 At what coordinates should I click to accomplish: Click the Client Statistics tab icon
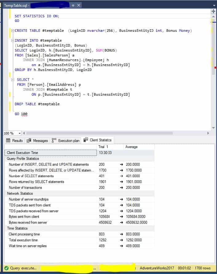(86, 140)
